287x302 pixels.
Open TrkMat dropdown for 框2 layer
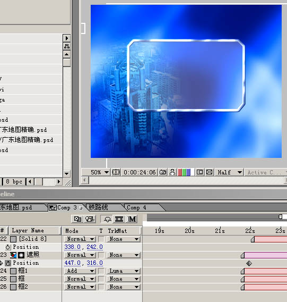(x=123, y=287)
